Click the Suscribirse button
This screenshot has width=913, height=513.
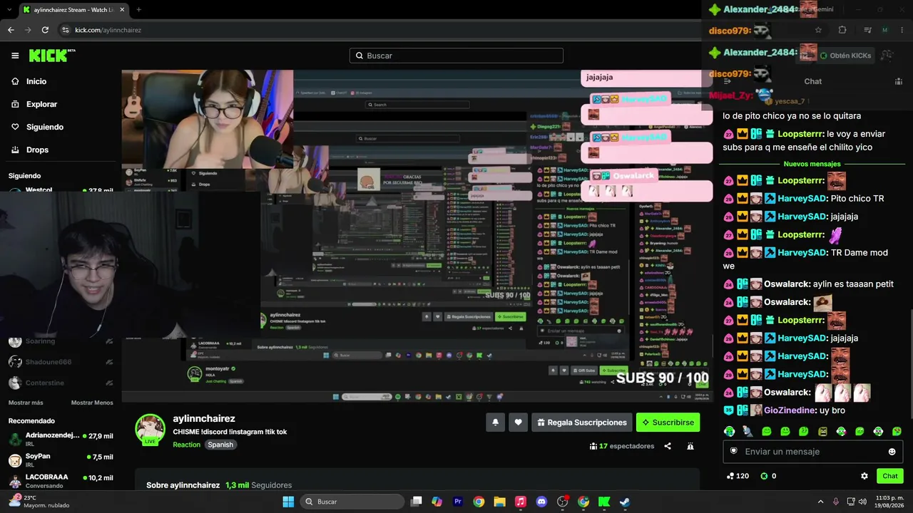(x=668, y=423)
